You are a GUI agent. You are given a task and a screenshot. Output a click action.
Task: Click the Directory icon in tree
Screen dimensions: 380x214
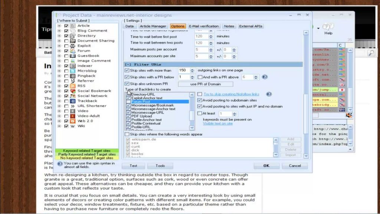(72, 36)
